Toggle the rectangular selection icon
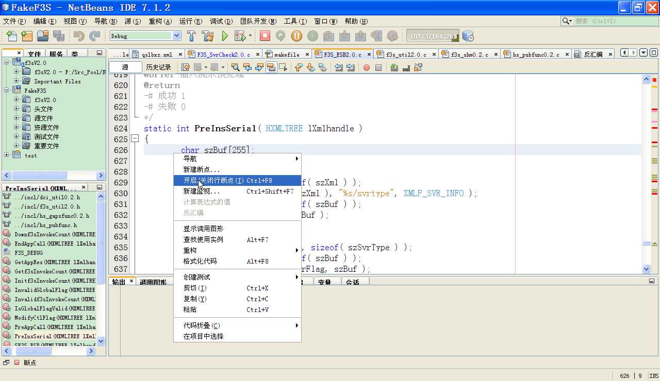The width and height of the screenshot is (660, 381). pyautogui.click(x=283, y=67)
